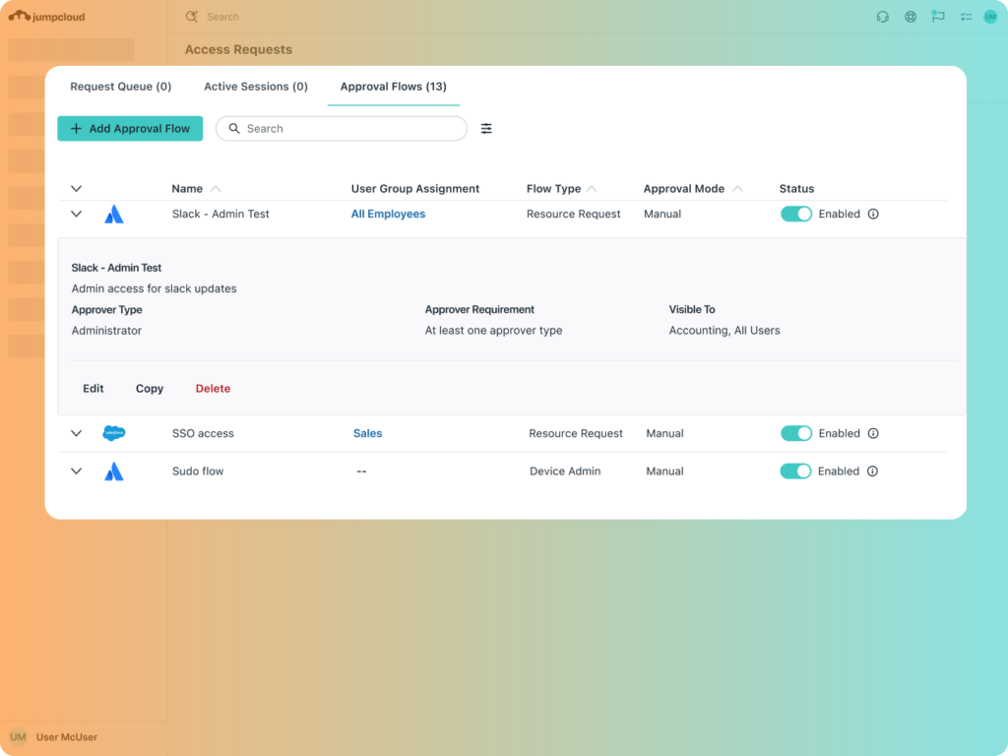Disable the Slack - Admin Test flow toggle
The height and width of the screenshot is (756, 1008).
pyautogui.click(x=795, y=214)
